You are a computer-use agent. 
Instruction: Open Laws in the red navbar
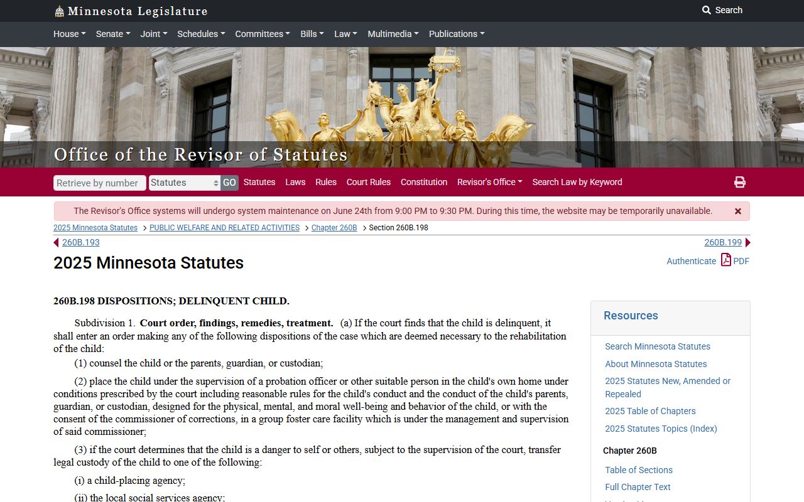[295, 182]
